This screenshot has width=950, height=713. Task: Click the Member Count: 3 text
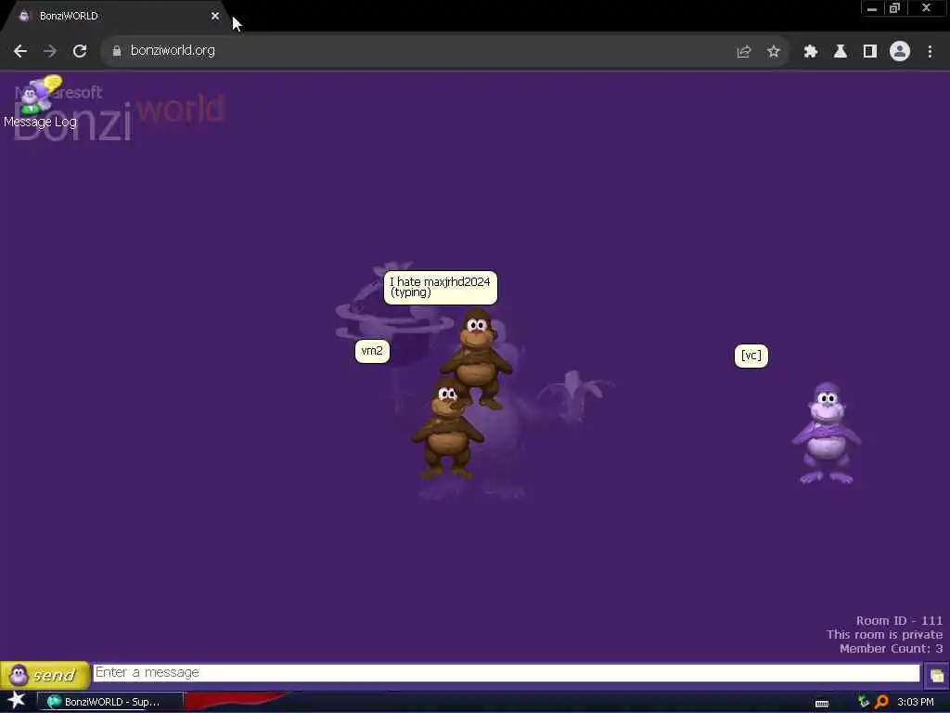pyautogui.click(x=891, y=649)
